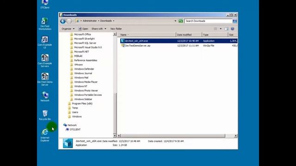Click the Users folder icon in tree
This screenshot has width=296, height=166.
coord(69,112)
